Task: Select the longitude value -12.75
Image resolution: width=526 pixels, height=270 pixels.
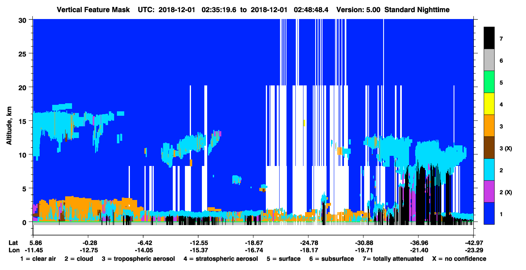Action: coord(88,250)
